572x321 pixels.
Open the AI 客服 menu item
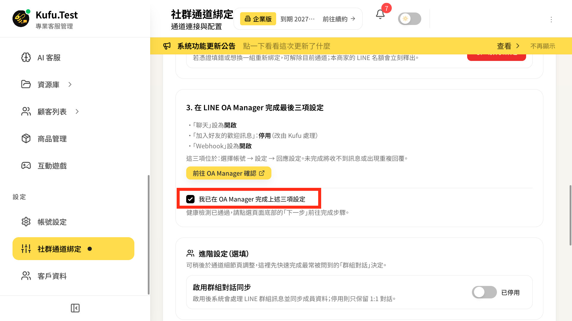(x=73, y=57)
